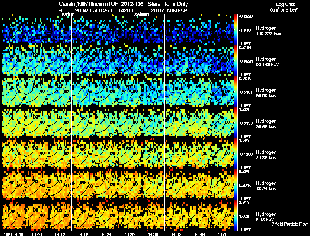Click the 14:48 time axis label
Screen dimensions: 310x236
click(200, 234)
